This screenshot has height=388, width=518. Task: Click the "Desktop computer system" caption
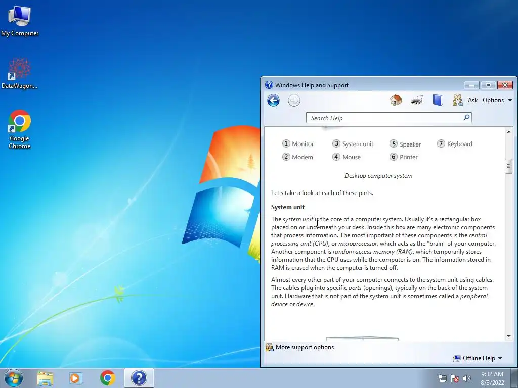pyautogui.click(x=378, y=176)
